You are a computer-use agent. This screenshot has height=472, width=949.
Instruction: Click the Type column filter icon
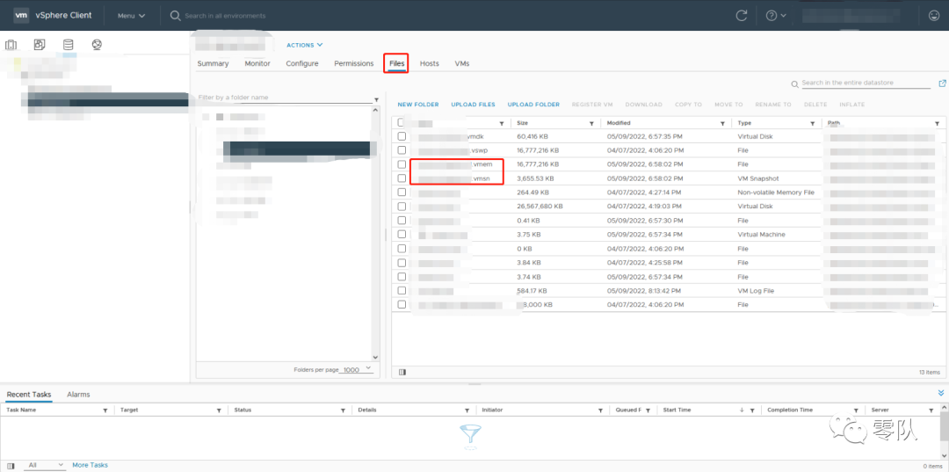[812, 123]
